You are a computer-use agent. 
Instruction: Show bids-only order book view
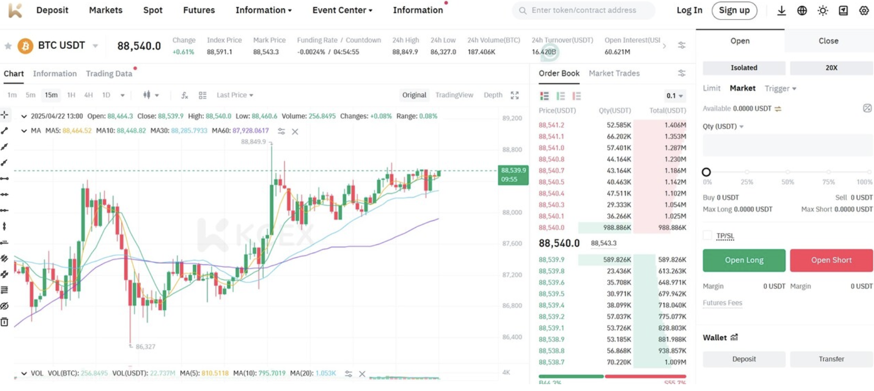(x=560, y=96)
